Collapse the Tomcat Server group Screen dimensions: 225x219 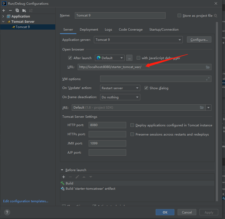pyautogui.click(x=3, y=22)
